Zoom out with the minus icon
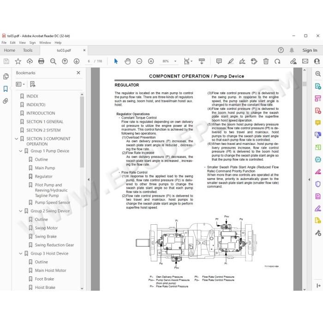 point(139,61)
